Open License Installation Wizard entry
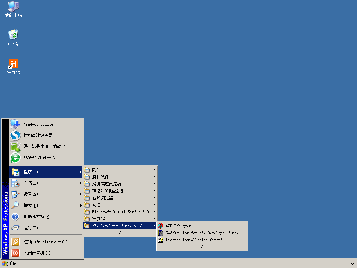 (x=202, y=240)
